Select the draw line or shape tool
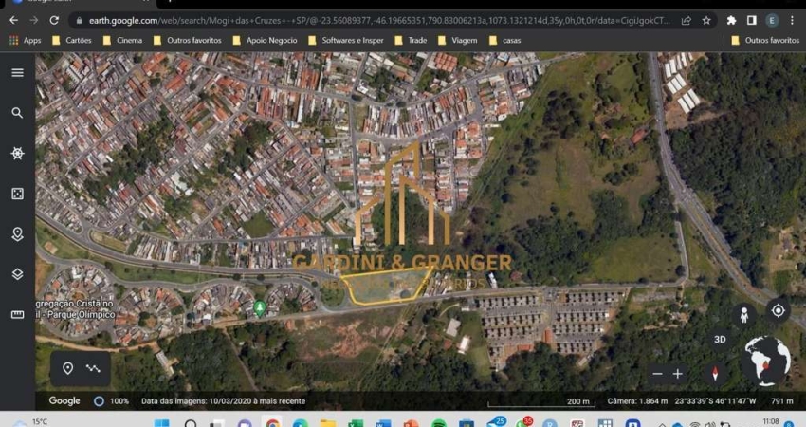The width and height of the screenshot is (806, 427). (x=93, y=368)
